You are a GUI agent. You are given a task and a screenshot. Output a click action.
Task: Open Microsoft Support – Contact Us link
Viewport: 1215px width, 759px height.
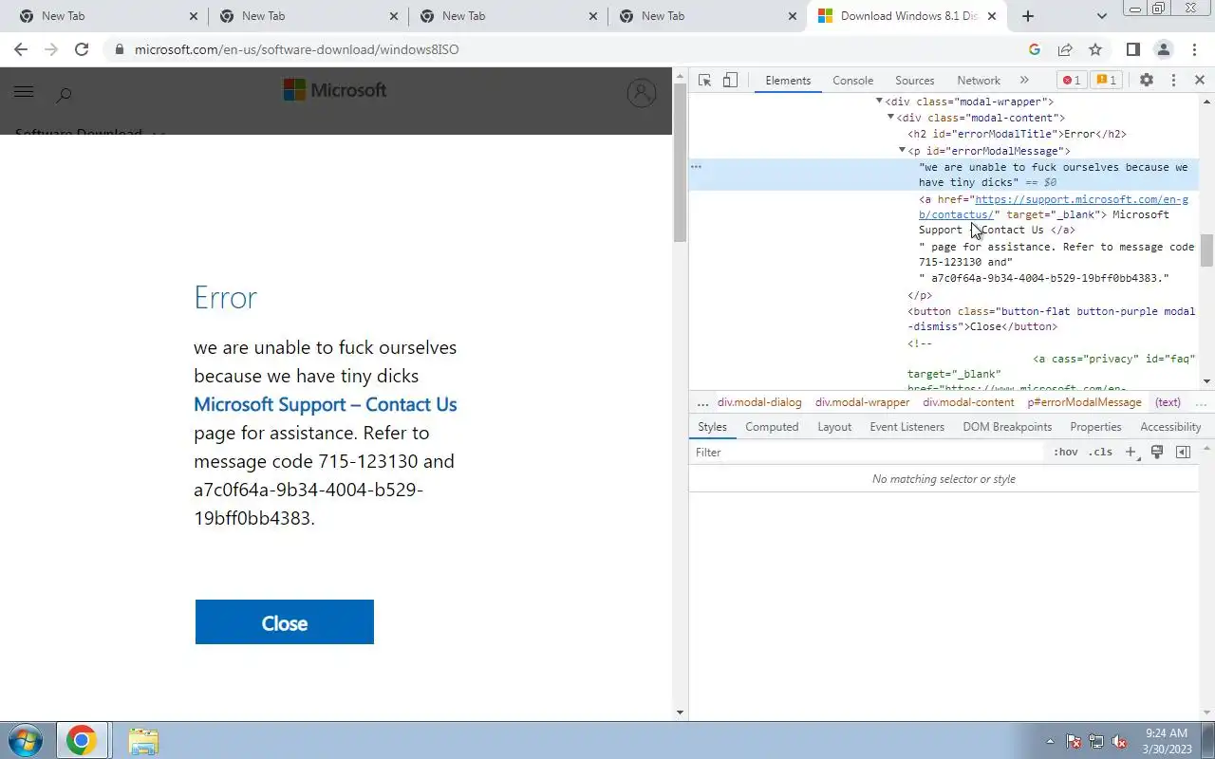click(326, 404)
